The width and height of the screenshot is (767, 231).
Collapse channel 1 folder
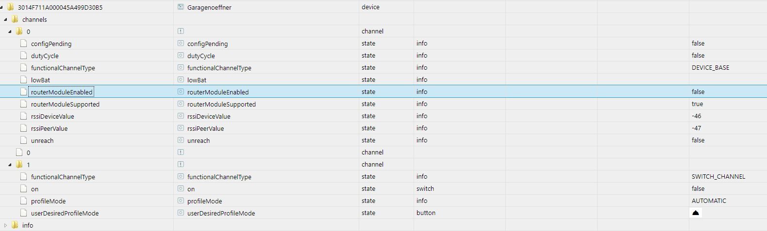tap(10, 165)
